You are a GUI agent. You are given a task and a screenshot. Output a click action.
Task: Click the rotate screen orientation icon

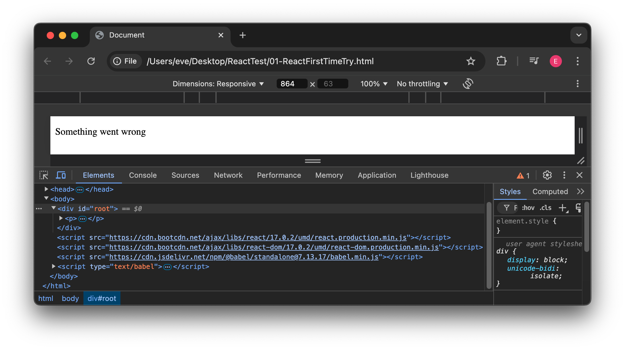468,84
